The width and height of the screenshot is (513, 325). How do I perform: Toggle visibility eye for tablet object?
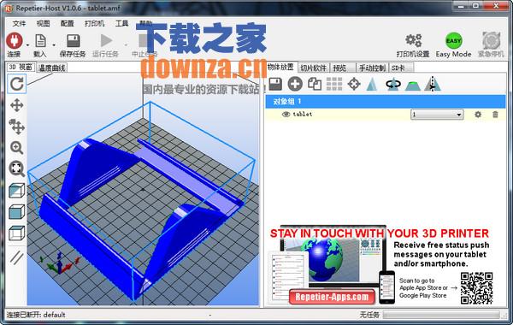coord(286,115)
